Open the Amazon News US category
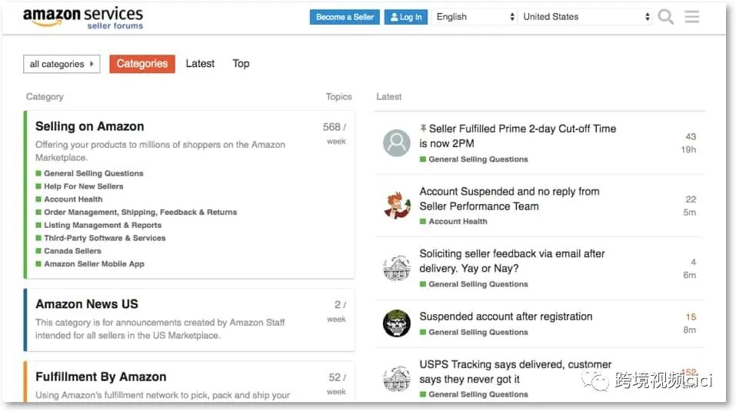736x412 pixels. click(x=87, y=304)
